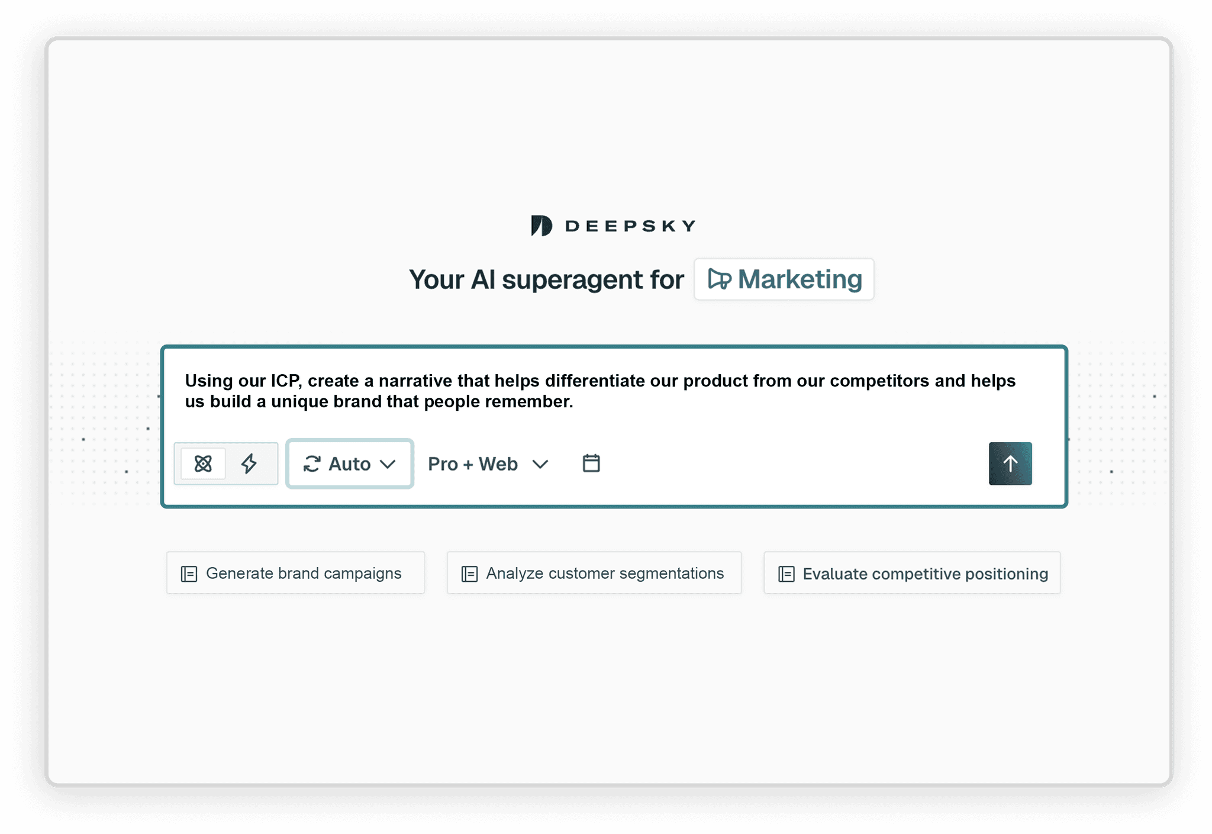Toggle the lightning bolt fast mode
Viewport: 1212px width, 834px height.
pos(249,463)
